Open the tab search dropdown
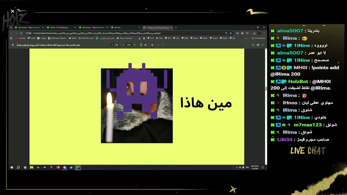Image resolution: width=347 pixels, height=195 pixels. [11, 27]
